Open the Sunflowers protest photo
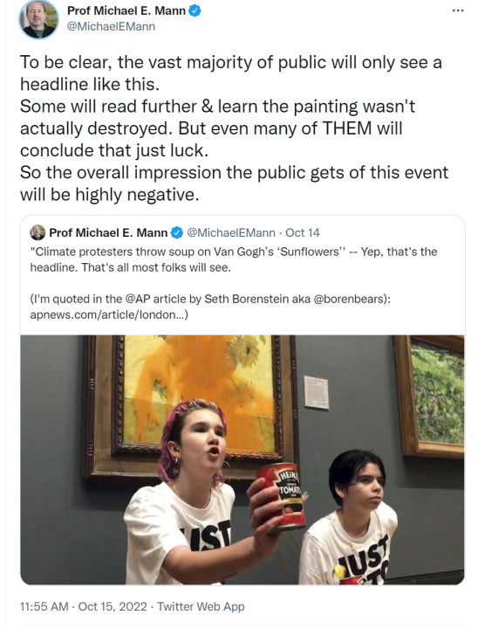This screenshot has height=629, width=478. 242,460
